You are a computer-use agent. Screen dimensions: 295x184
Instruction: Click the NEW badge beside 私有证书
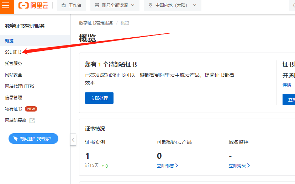point(31,109)
